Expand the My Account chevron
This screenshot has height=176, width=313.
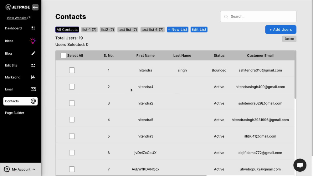pyautogui.click(x=34, y=169)
